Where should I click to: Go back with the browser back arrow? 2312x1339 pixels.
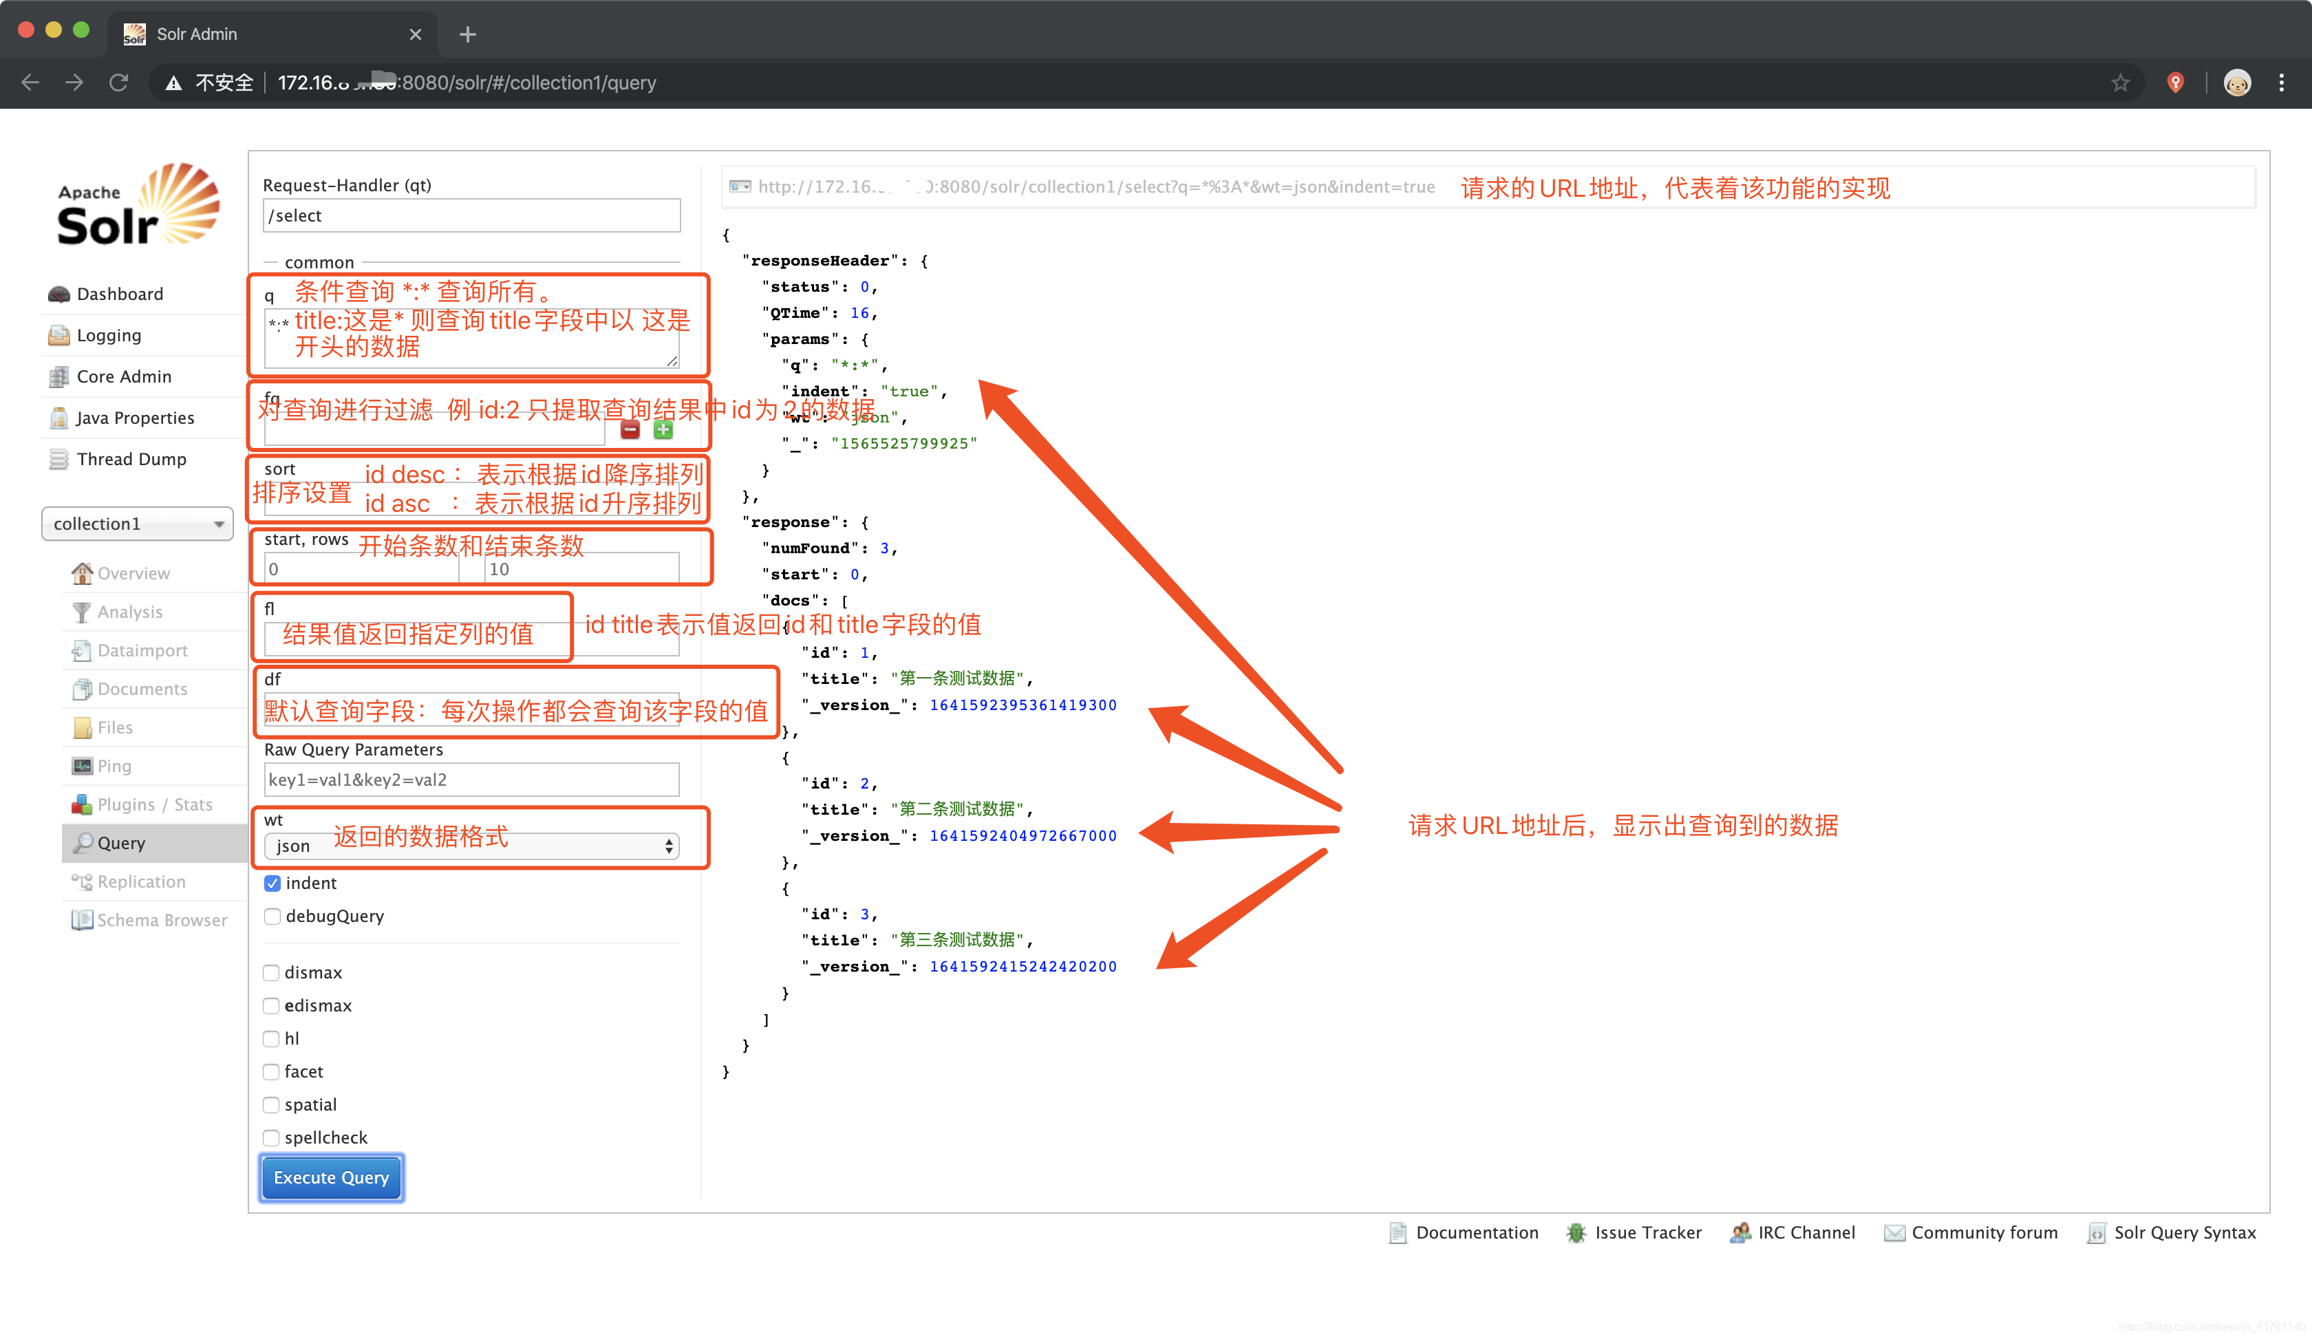30,83
